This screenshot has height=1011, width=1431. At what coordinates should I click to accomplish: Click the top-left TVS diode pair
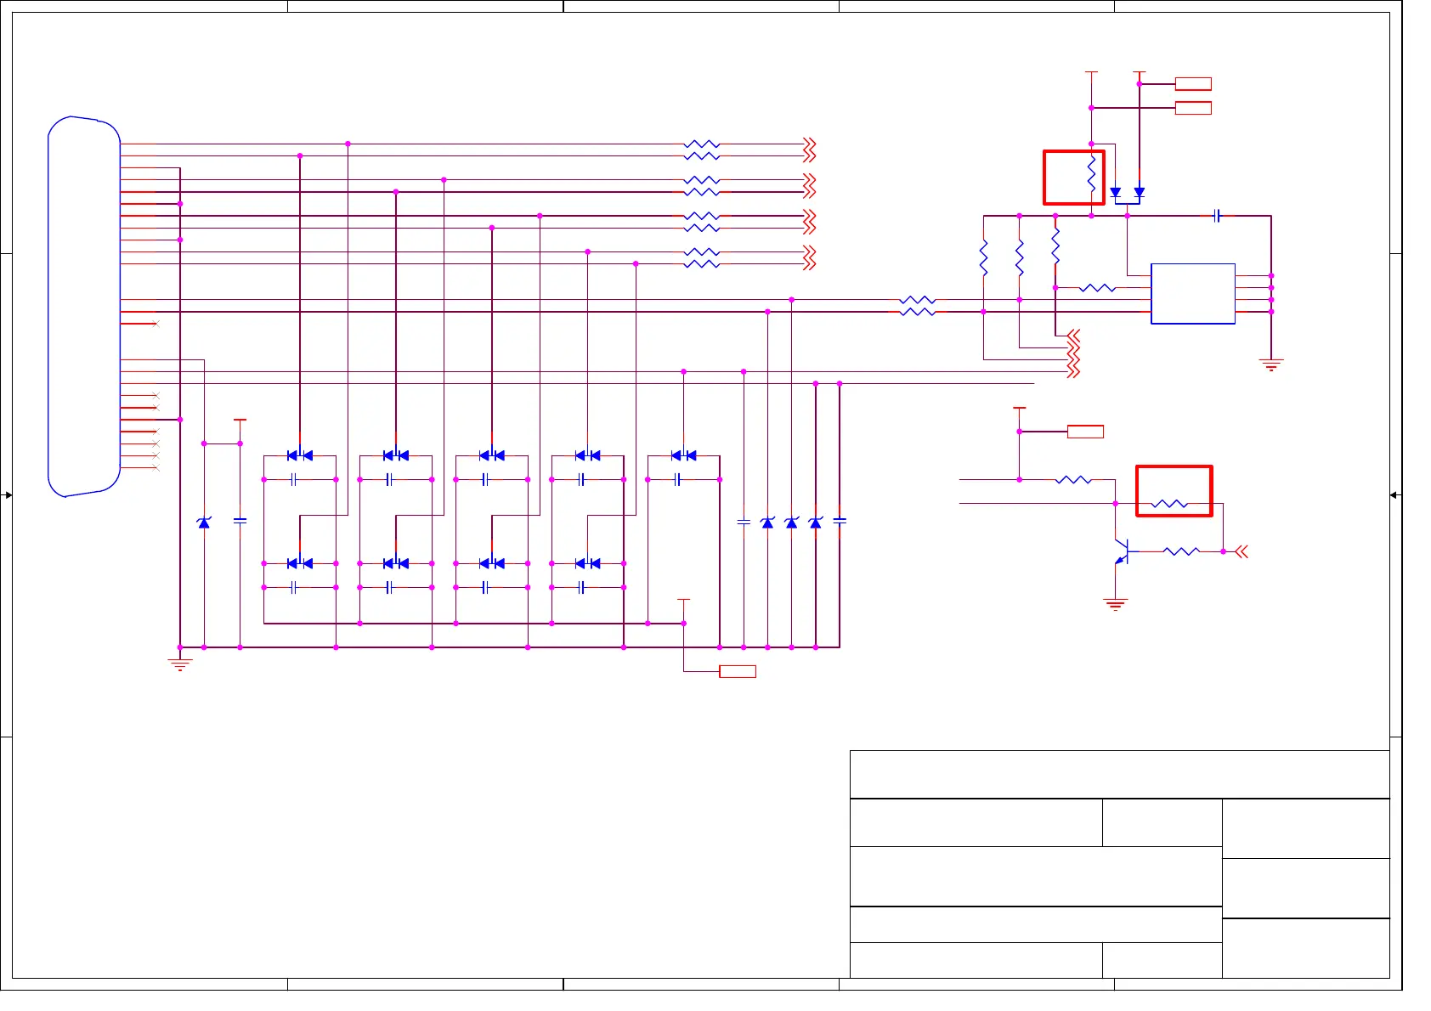click(x=300, y=456)
